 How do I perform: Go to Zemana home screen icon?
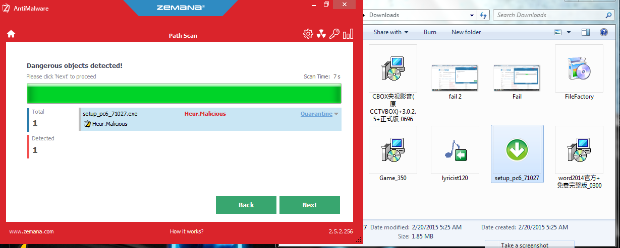[11, 34]
